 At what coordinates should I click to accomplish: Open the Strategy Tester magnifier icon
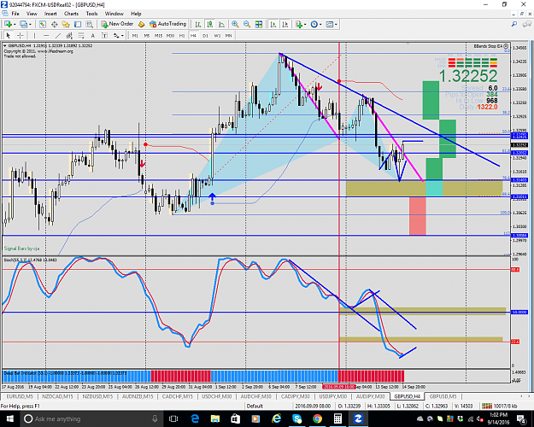89,24
